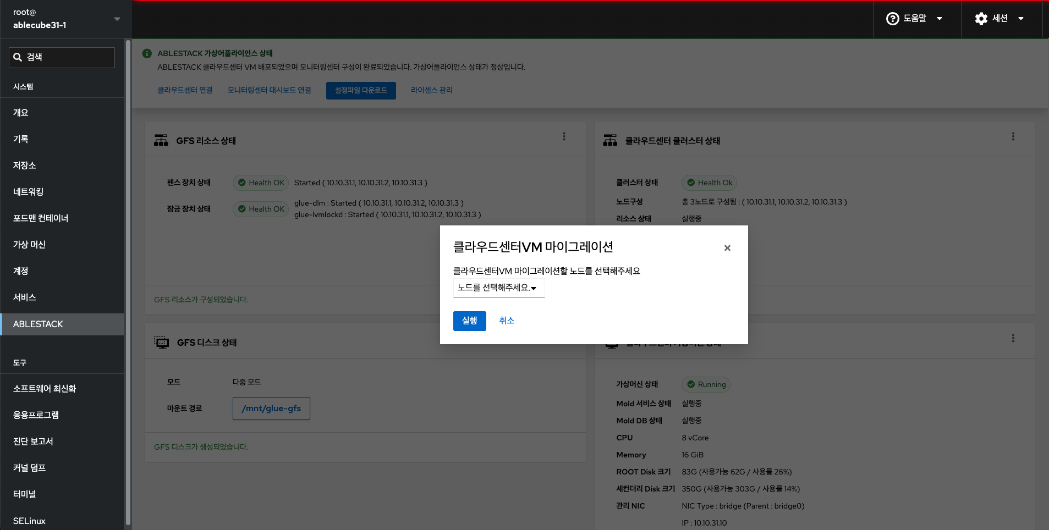Click the 클라우드센터 클러스터 상태 header icon
This screenshot has width=1049, height=530.
610,141
